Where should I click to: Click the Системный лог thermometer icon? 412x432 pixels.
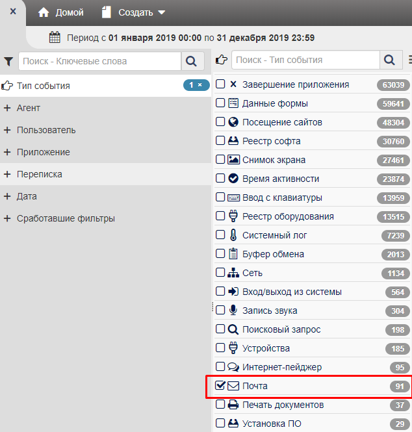coord(233,235)
